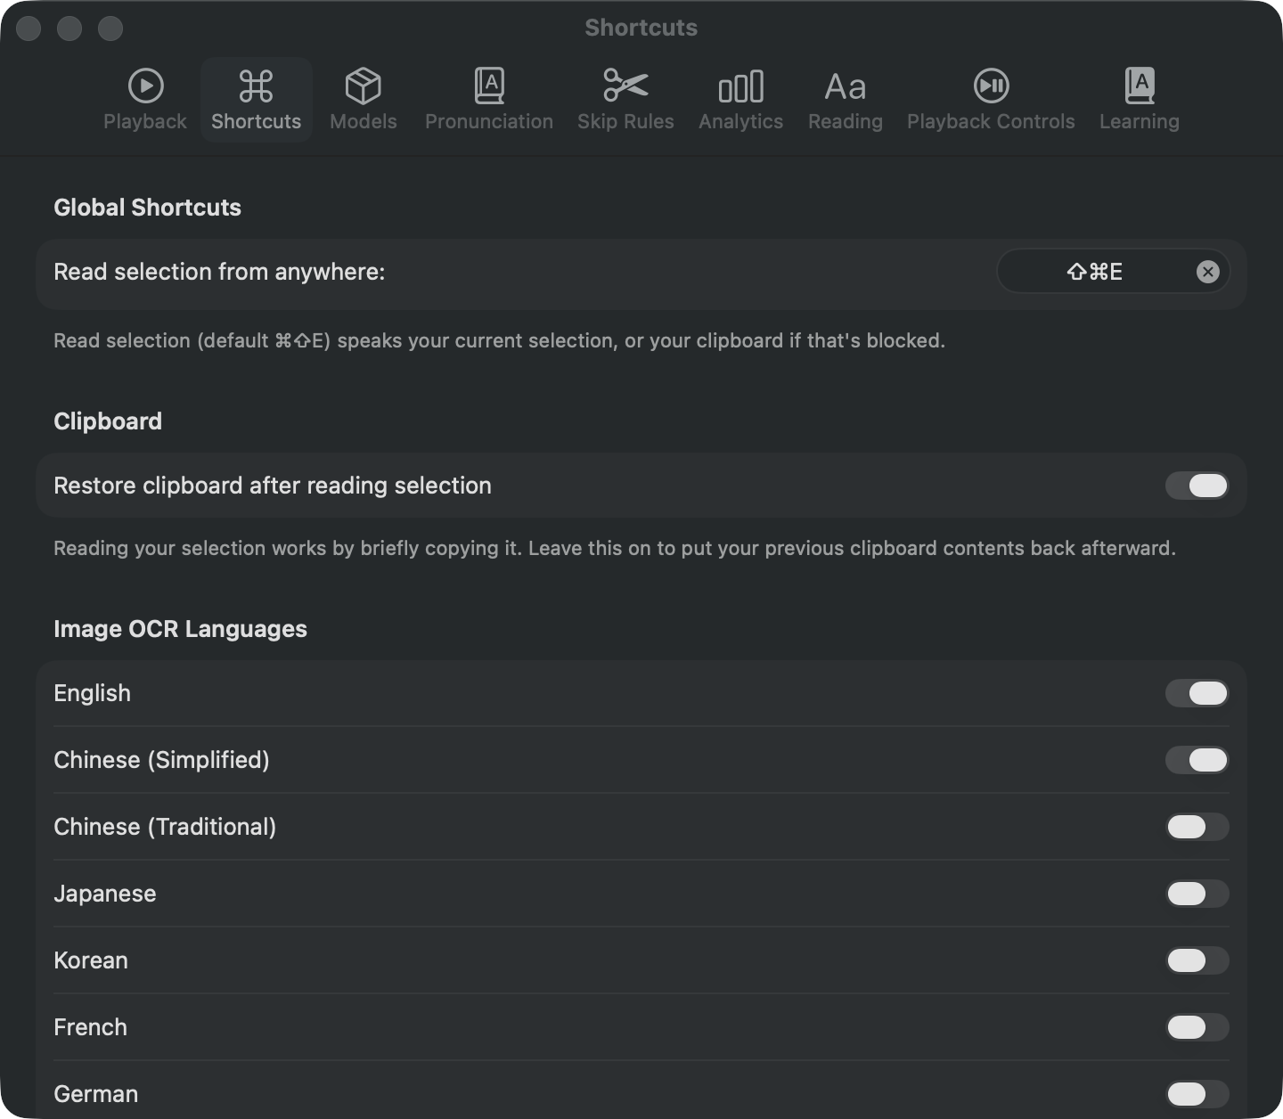Enable Japanese OCR language switch
1283x1119 pixels.
(x=1197, y=894)
